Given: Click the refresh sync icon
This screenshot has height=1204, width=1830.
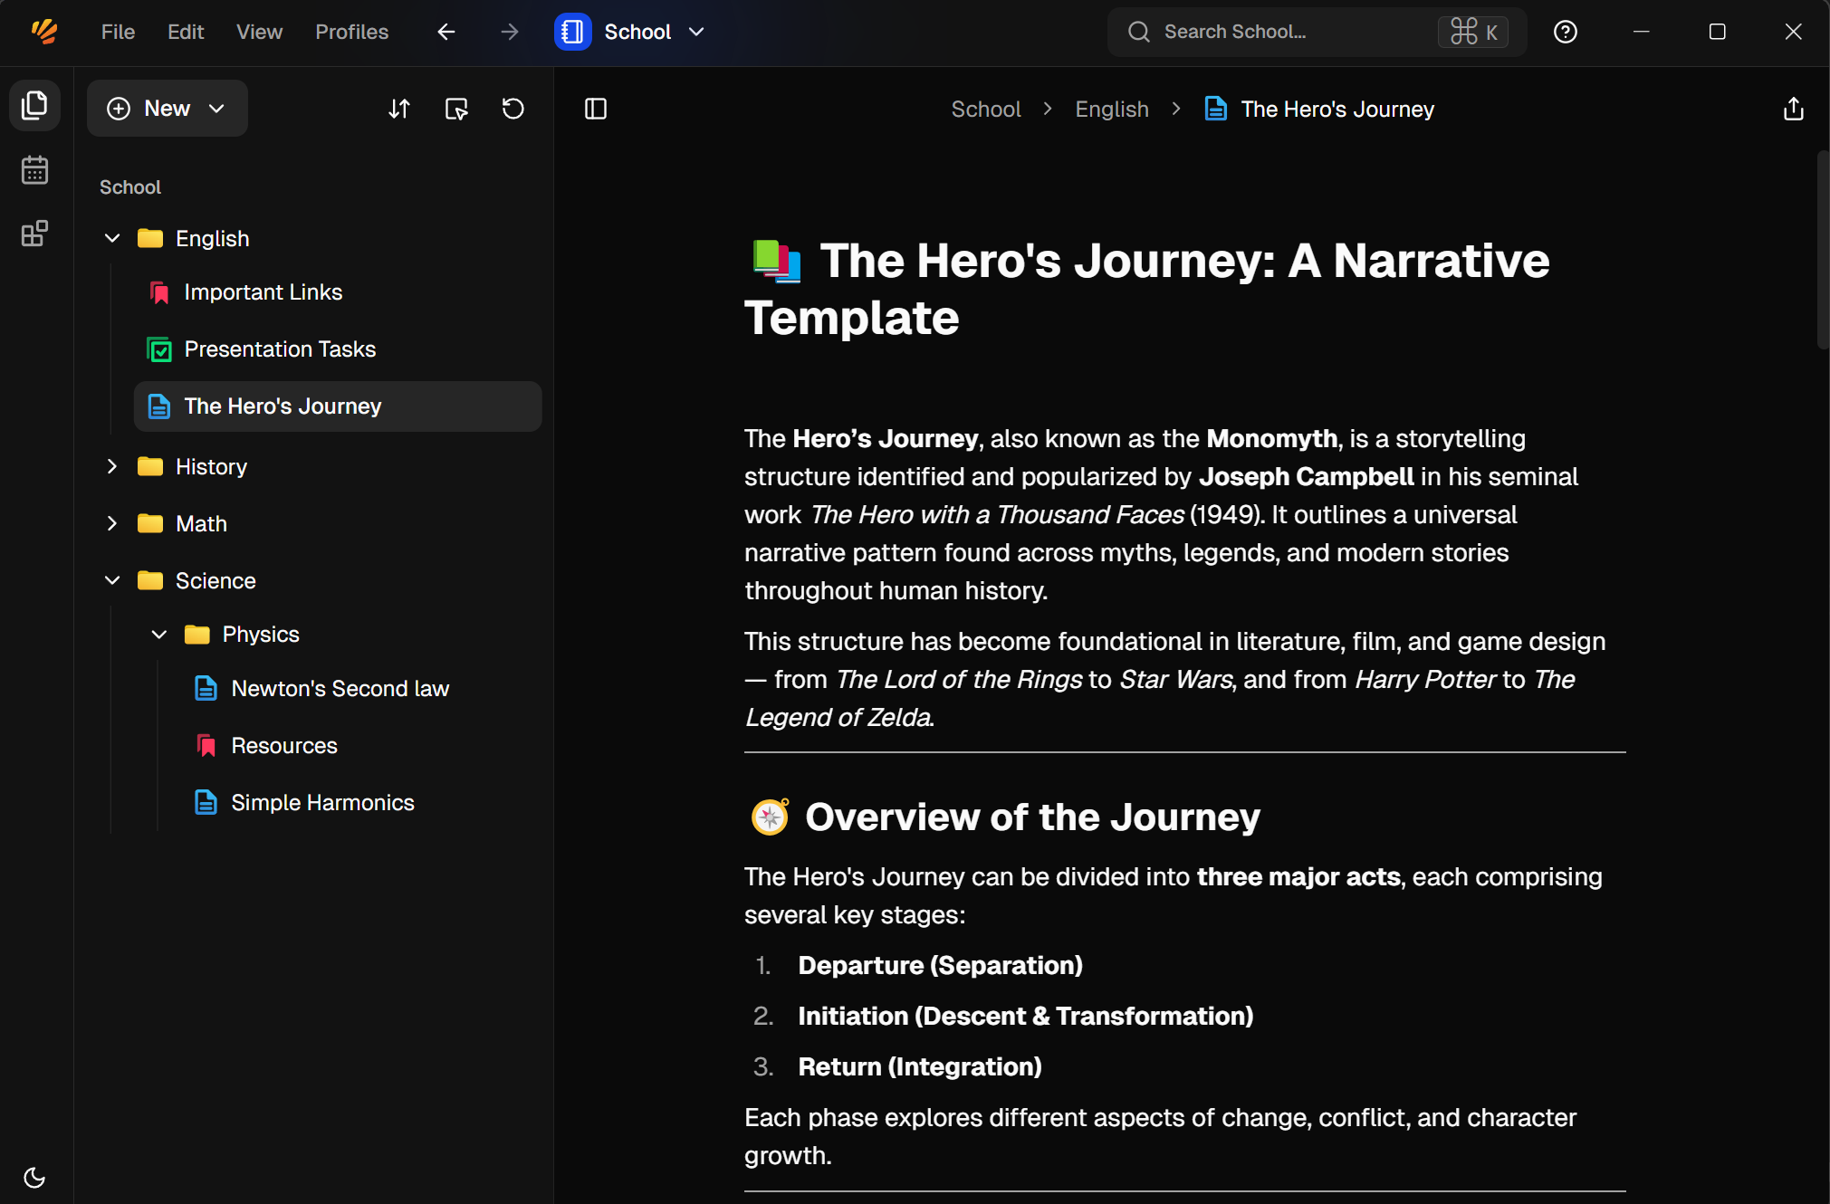Looking at the screenshot, I should click(x=513, y=109).
